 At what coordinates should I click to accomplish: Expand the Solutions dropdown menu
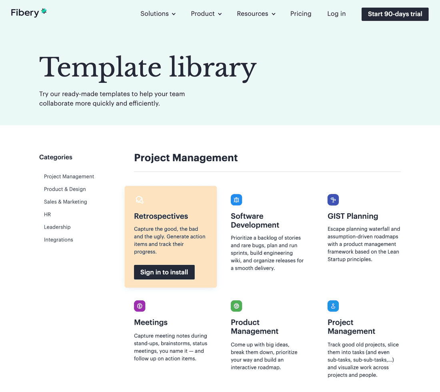coord(158,14)
